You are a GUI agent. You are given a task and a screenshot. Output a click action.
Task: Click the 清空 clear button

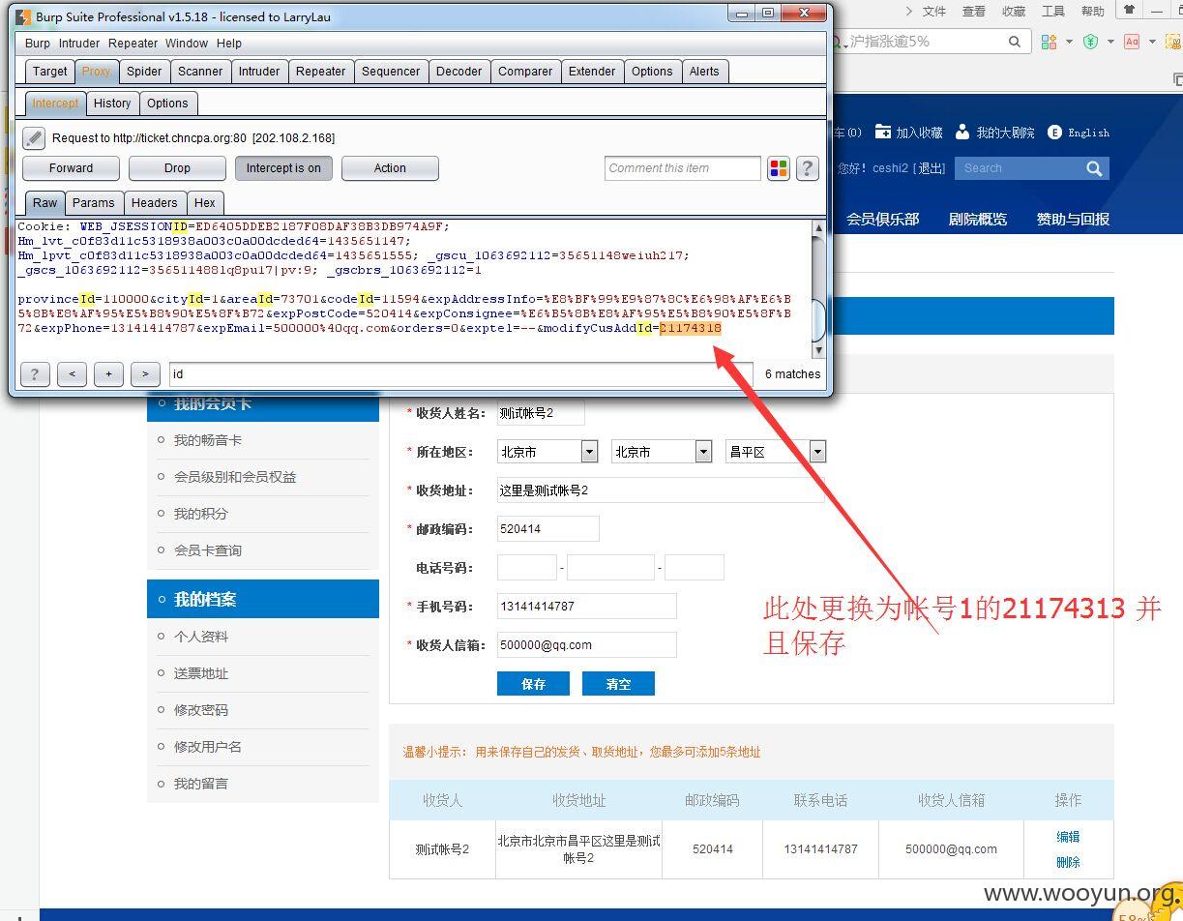click(618, 684)
